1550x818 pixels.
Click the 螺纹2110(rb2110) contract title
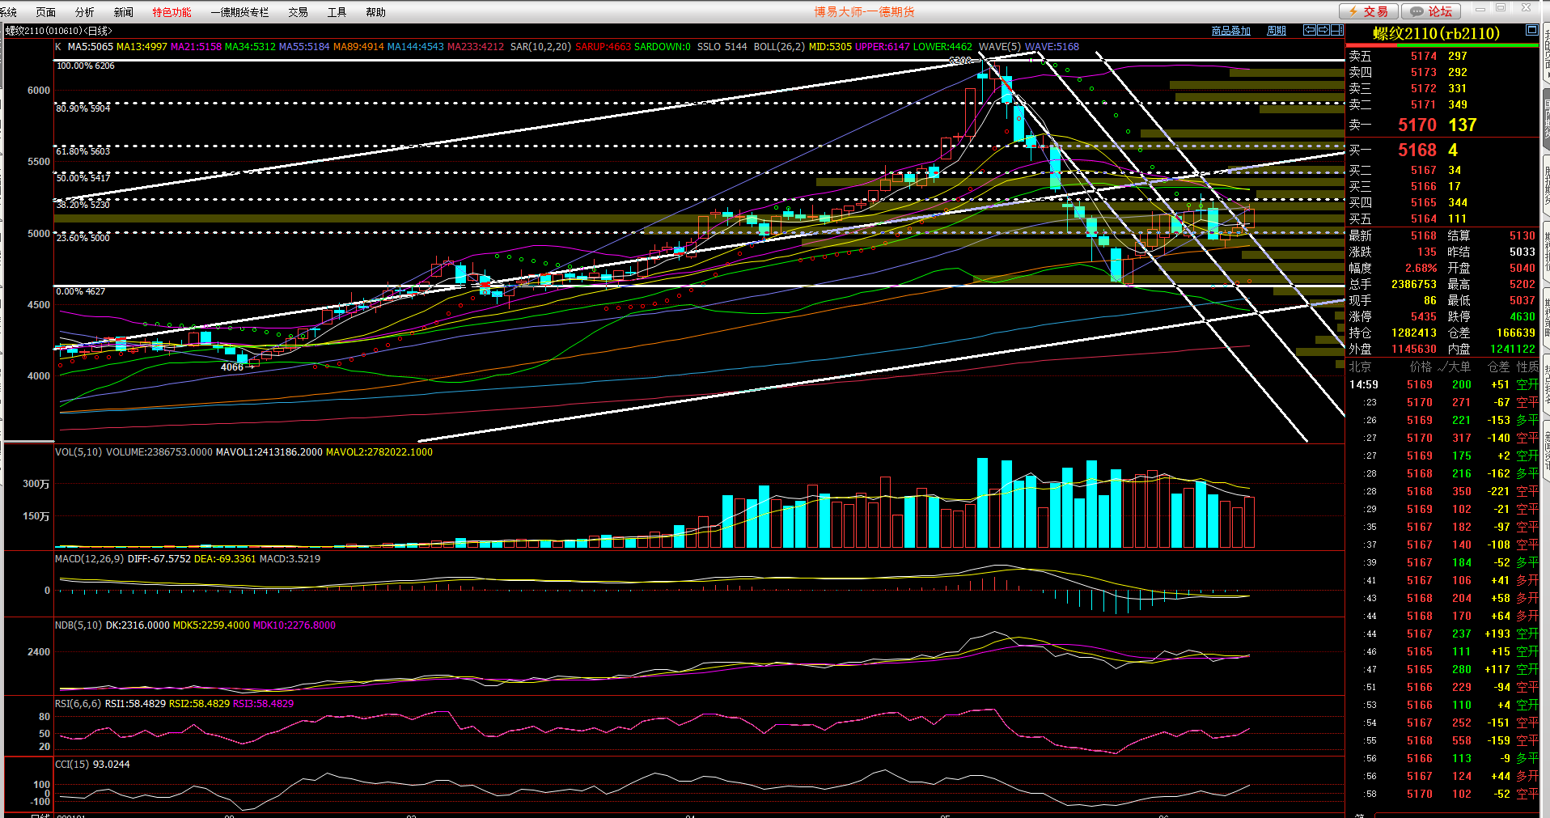(1436, 33)
